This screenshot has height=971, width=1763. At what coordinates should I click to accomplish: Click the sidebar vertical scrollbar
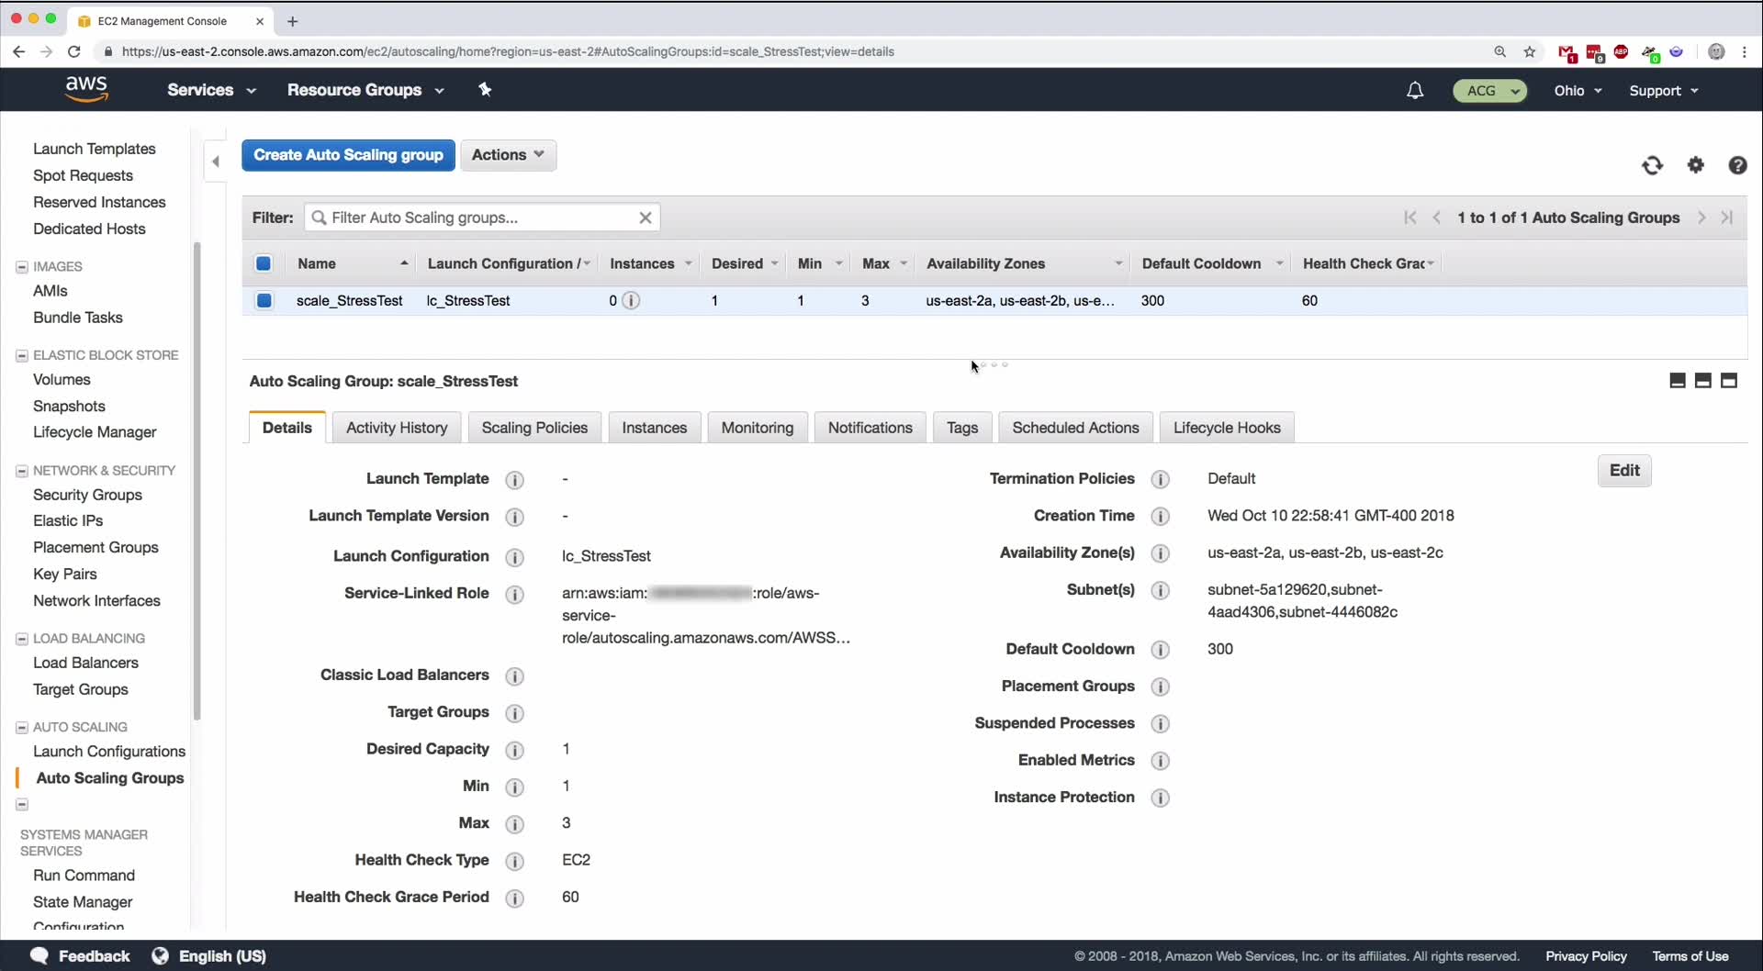[197, 482]
